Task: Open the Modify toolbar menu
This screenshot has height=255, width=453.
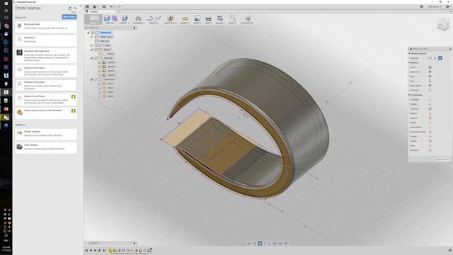Action: tap(125, 20)
